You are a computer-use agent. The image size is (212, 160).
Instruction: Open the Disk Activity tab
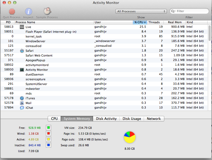106,119
